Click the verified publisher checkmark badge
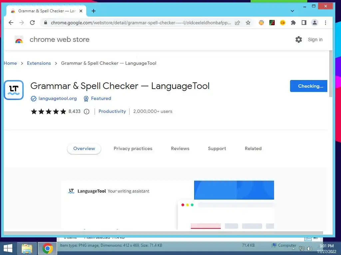The width and height of the screenshot is (341, 255). 34,99
